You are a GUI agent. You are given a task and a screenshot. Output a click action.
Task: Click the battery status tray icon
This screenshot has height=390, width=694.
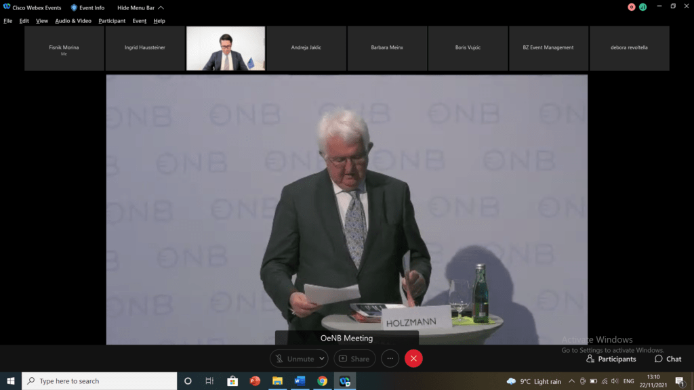pos(594,381)
